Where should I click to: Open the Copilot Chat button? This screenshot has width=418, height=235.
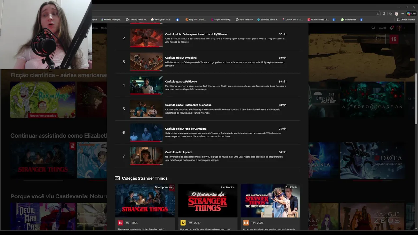click(x=411, y=14)
